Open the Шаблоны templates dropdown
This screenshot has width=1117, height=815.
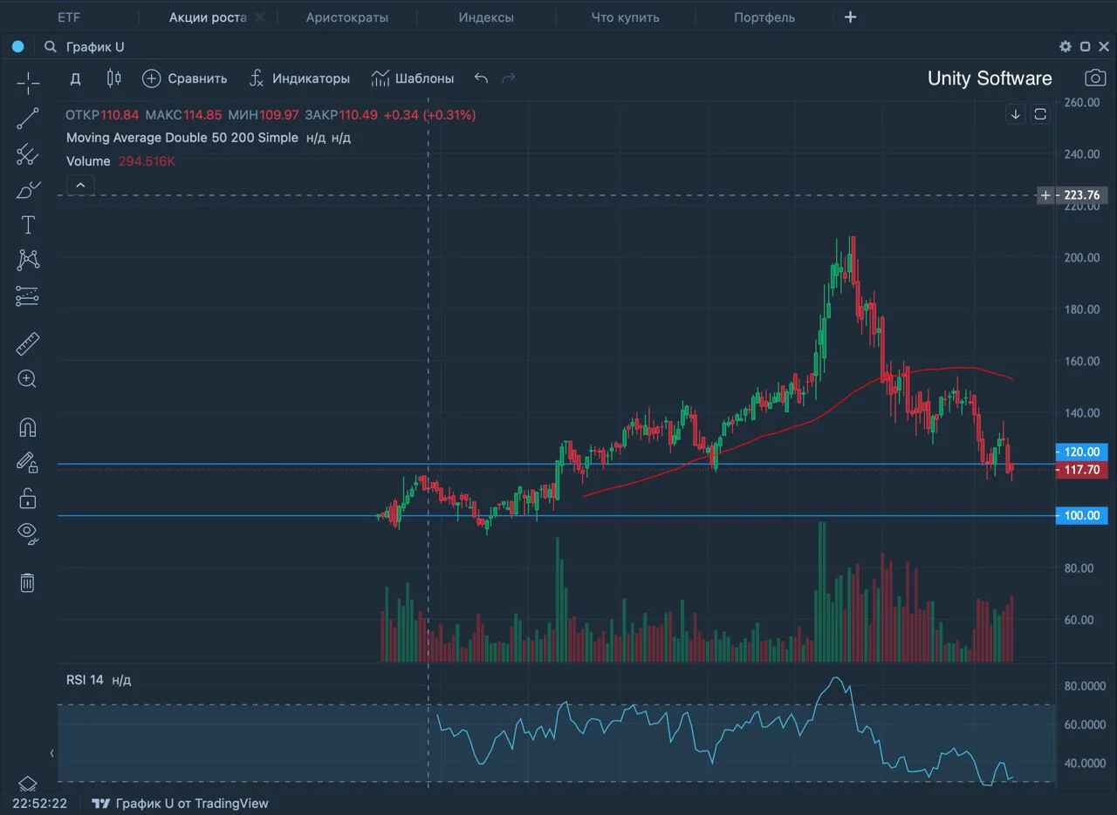(x=413, y=78)
